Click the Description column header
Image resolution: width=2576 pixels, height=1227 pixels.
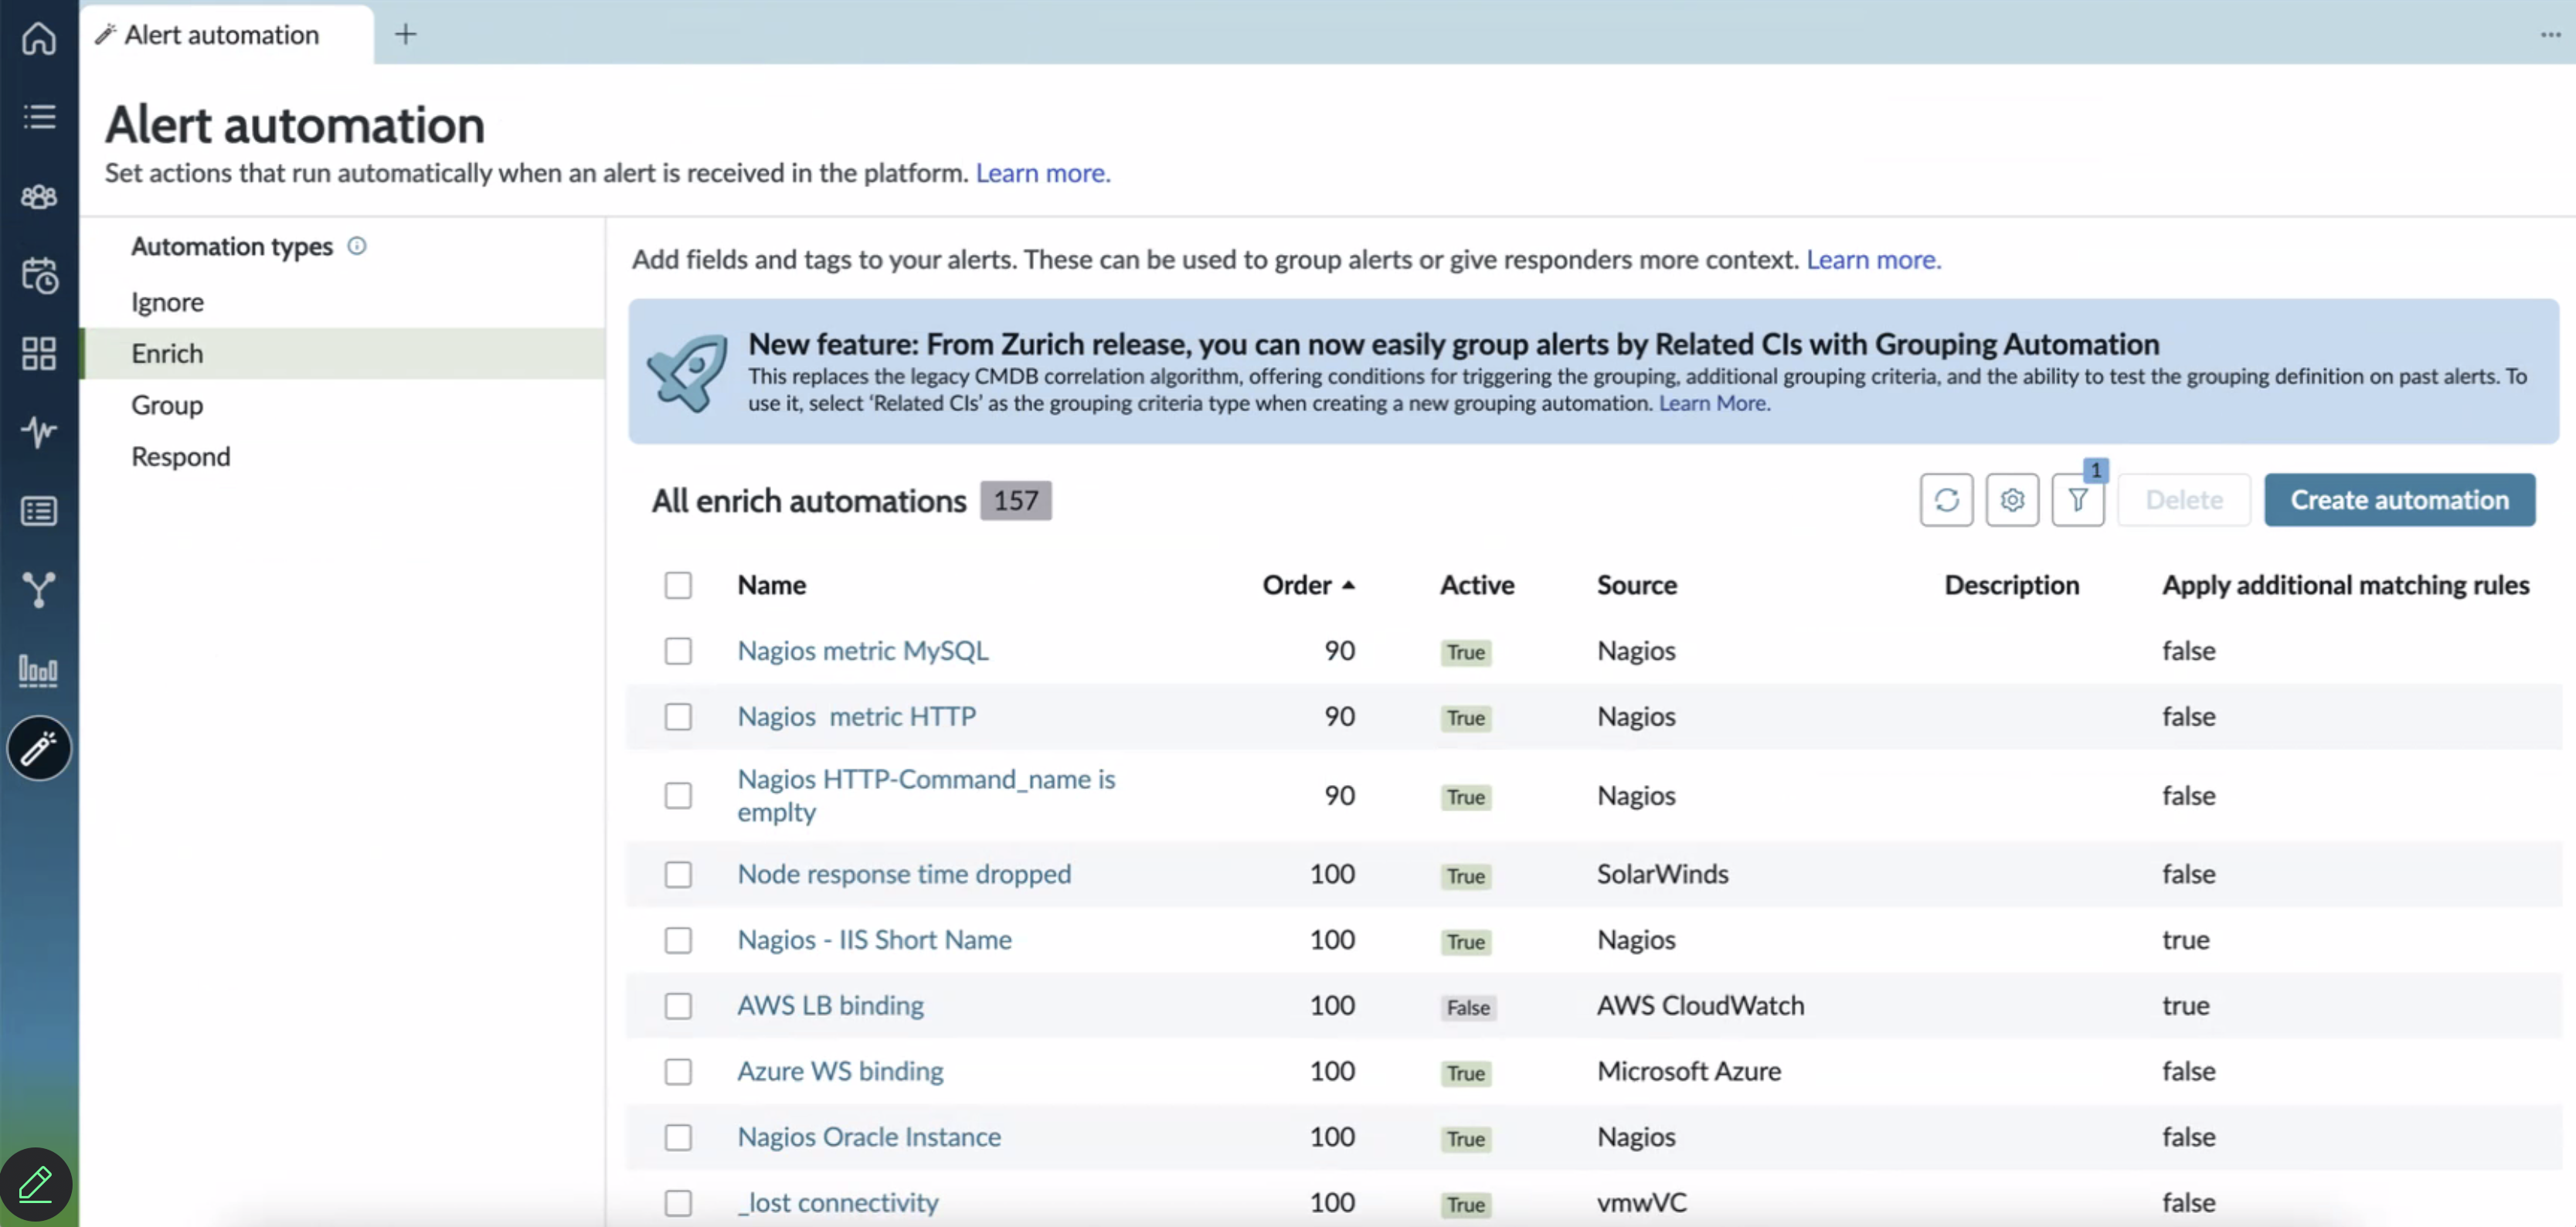click(2011, 585)
